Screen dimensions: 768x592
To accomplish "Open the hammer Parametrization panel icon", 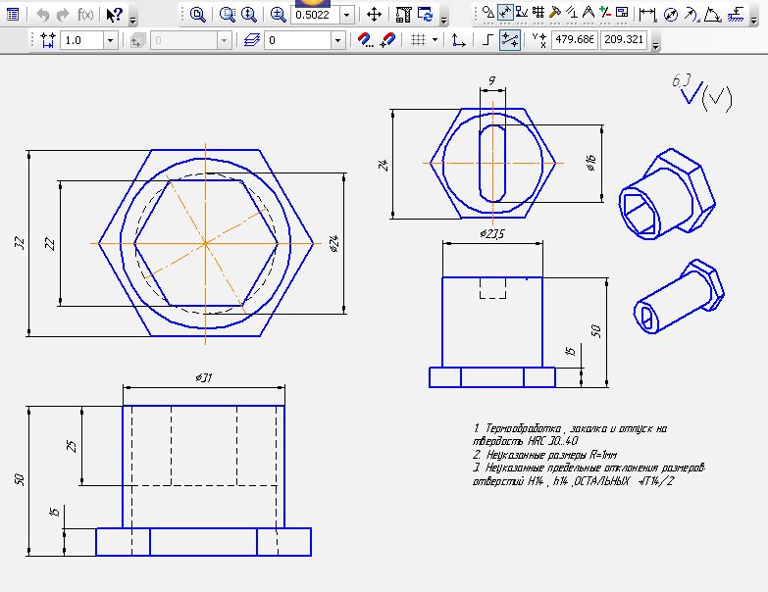I will pos(555,13).
